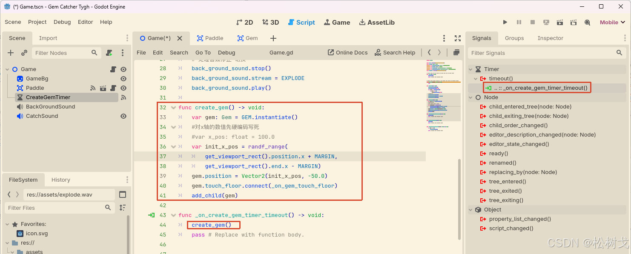Open Search Help
This screenshot has height=254, width=631.
[395, 52]
